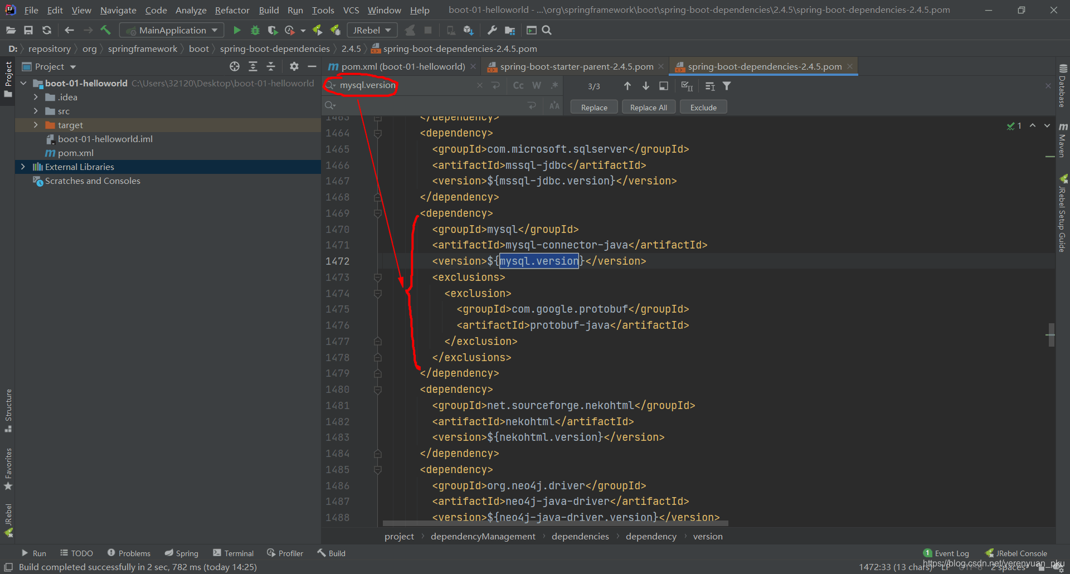1070x574 pixels.
Task: Switch to spring-boot-starter-parent-2.4.5.pom tab
Action: 576,66
